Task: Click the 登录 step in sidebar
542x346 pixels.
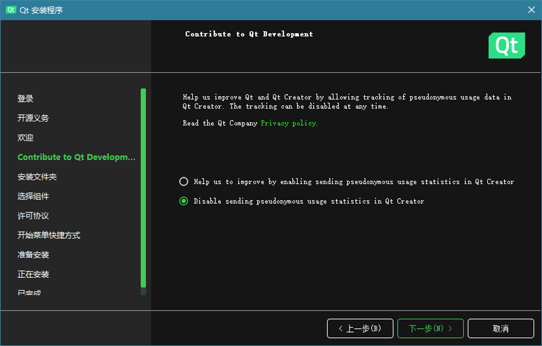Action: pyautogui.click(x=25, y=98)
